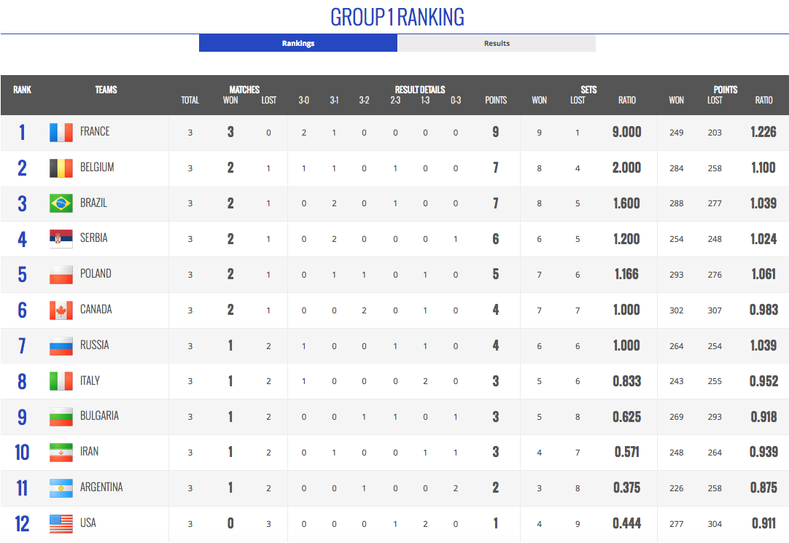Click the Rank column header
Viewport: 789px width, 543px height.
click(x=22, y=90)
